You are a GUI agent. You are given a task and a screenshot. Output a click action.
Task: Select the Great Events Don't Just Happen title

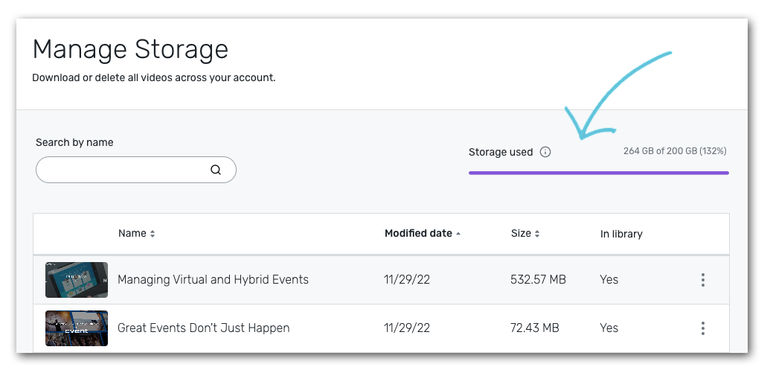(x=204, y=328)
